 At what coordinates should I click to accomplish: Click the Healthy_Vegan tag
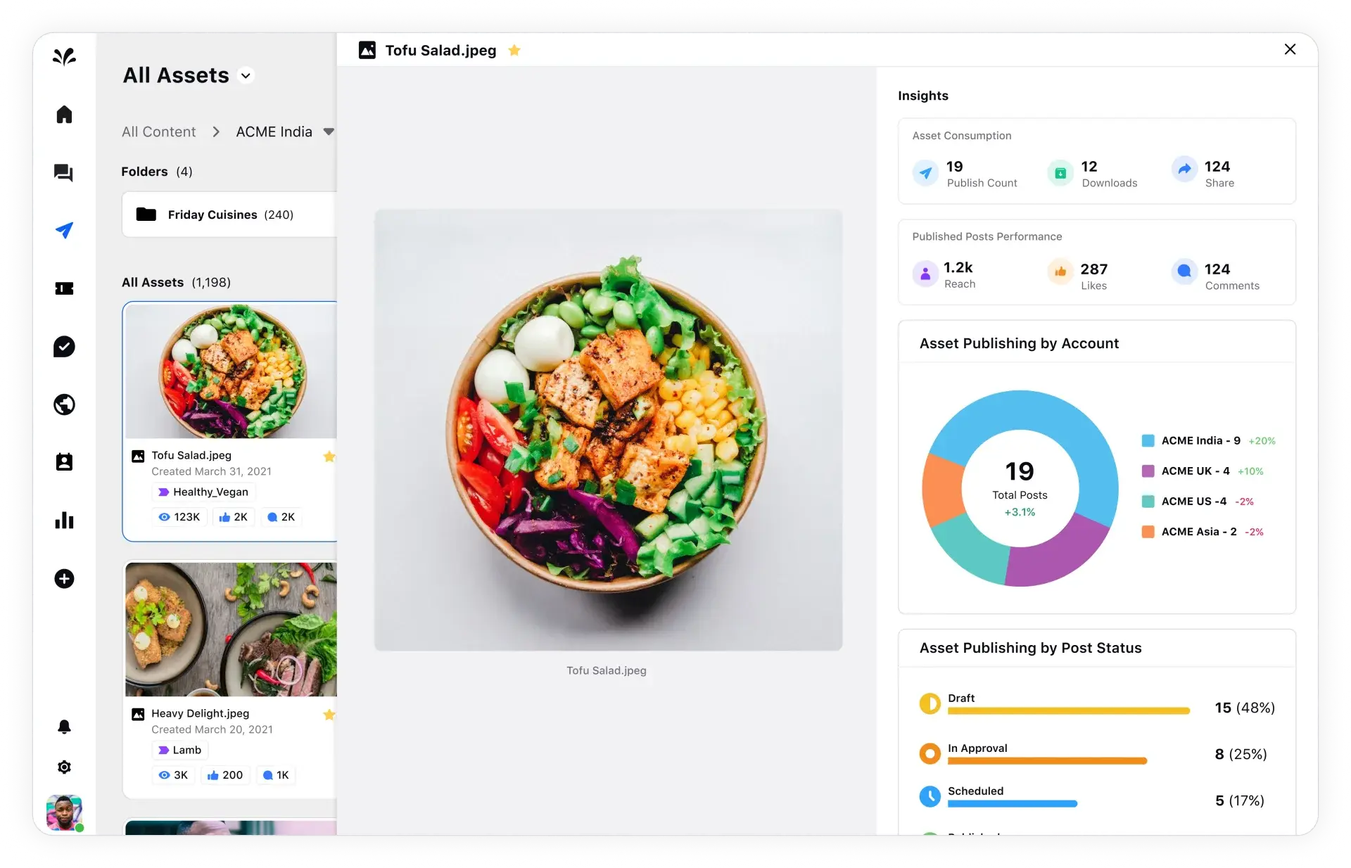click(x=203, y=492)
